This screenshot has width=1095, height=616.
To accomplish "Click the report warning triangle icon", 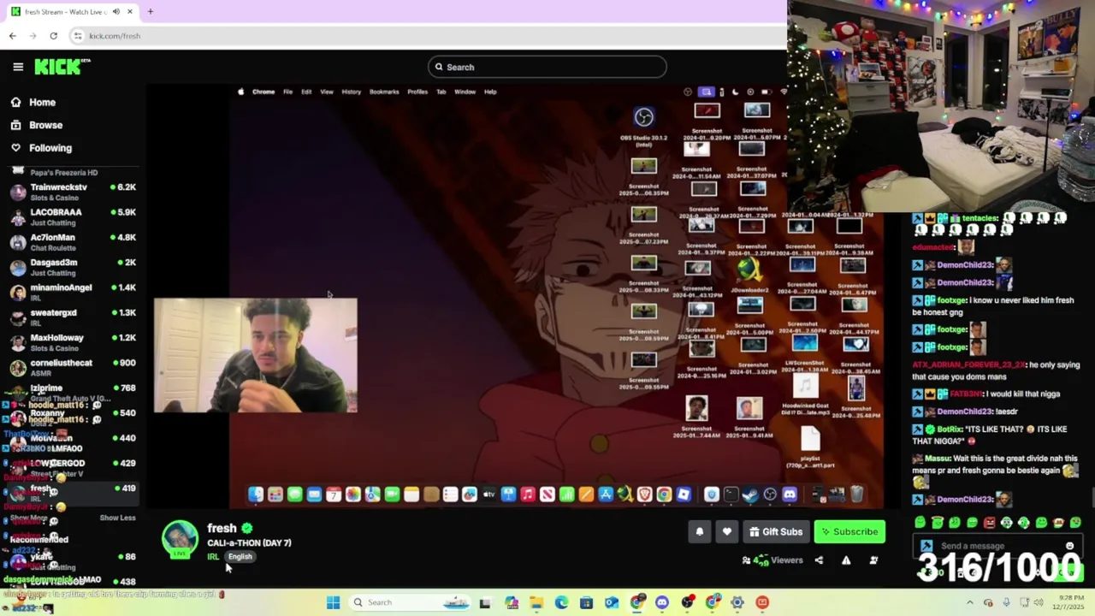I will (846, 560).
